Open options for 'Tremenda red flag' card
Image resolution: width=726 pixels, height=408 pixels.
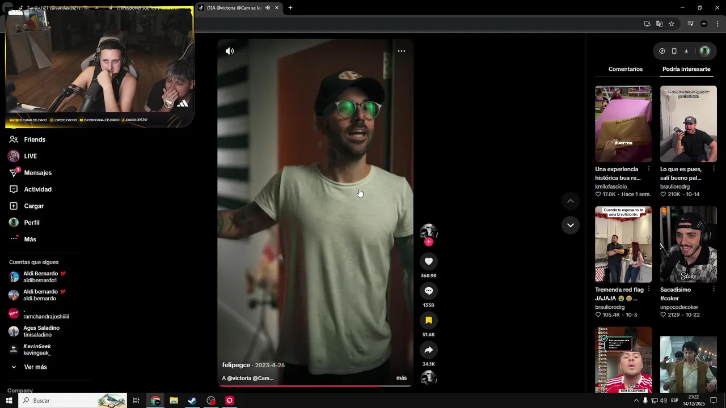click(x=649, y=290)
